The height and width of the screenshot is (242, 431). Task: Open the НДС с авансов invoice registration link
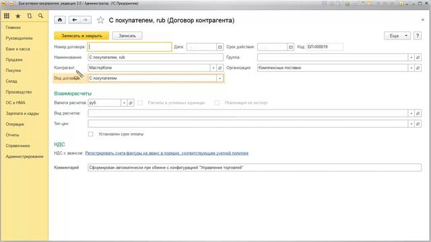(167, 153)
